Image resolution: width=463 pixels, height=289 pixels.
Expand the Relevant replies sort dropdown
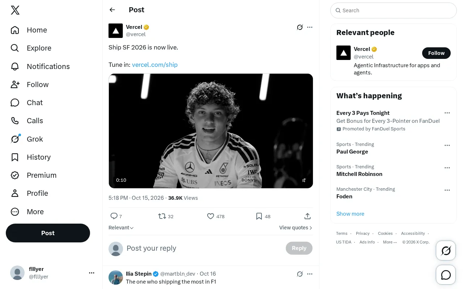[x=121, y=228]
